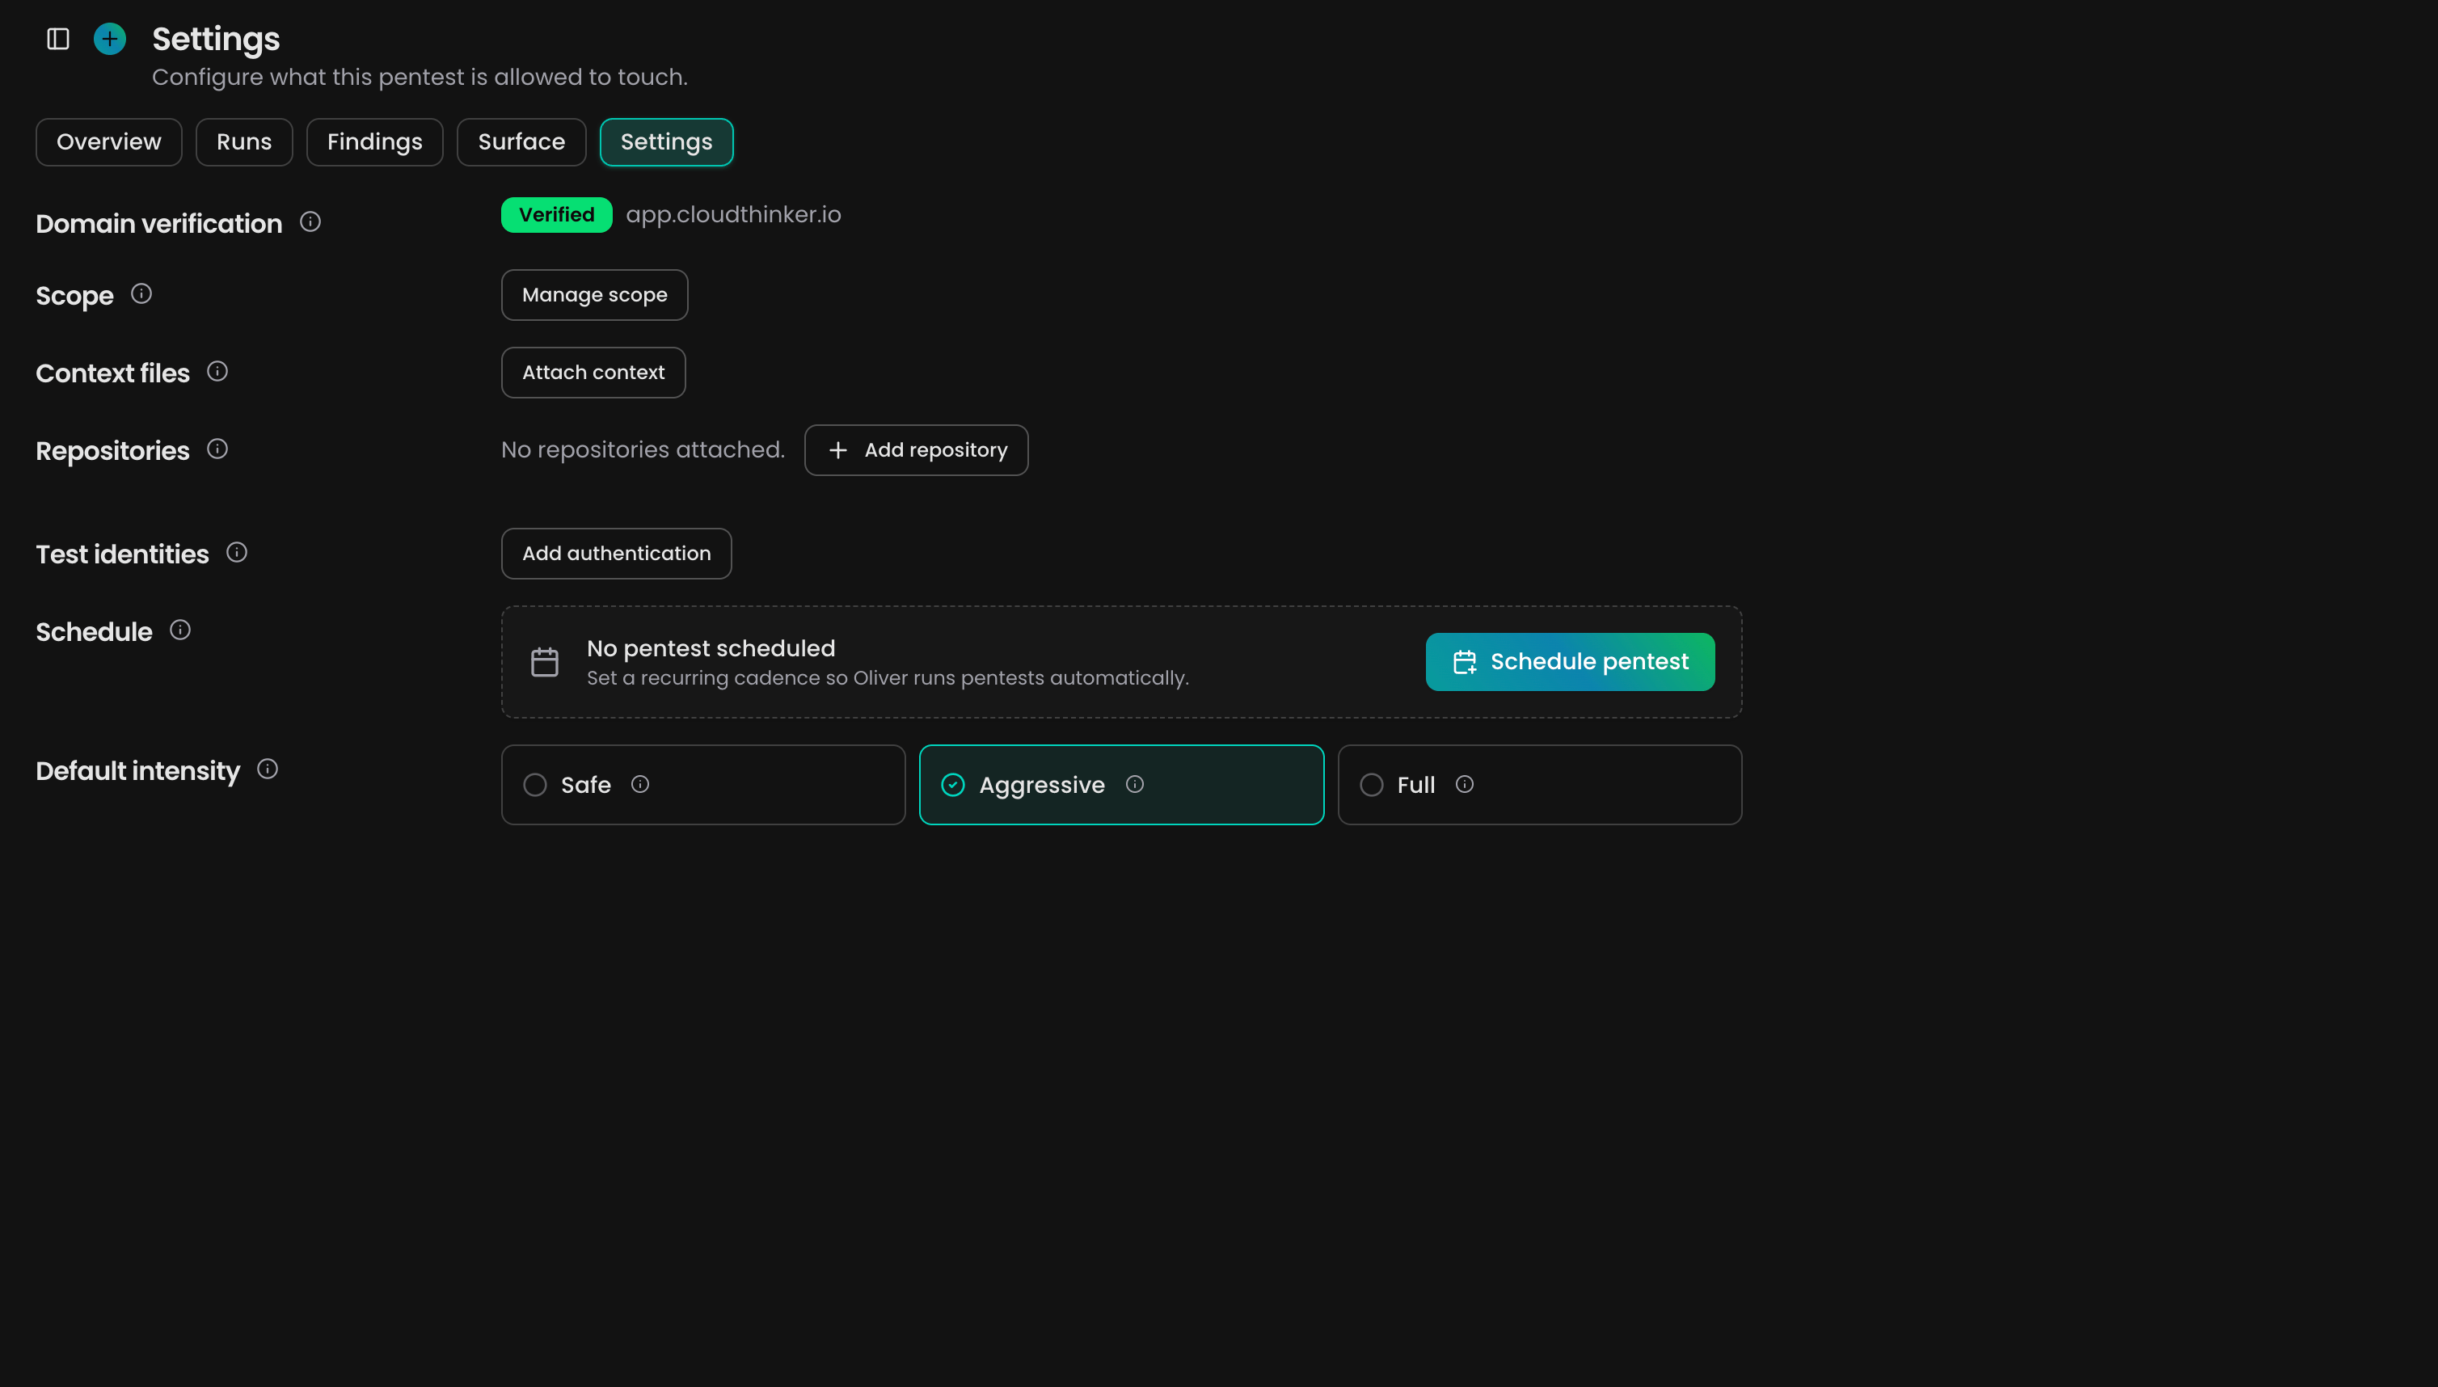Screen dimensions: 2438x1387
Task: Open info tooltip for Aggressive intensity
Action: (1135, 784)
